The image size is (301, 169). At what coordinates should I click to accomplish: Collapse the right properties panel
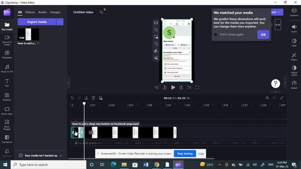285,83
